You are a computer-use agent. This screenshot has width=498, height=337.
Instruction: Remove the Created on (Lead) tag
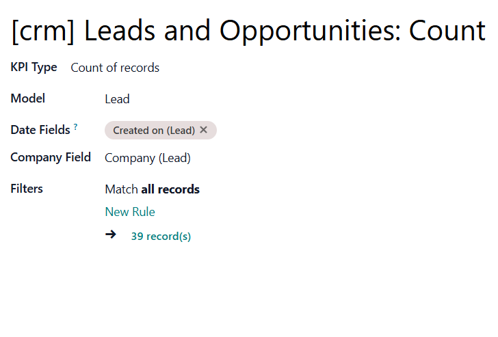coord(204,130)
